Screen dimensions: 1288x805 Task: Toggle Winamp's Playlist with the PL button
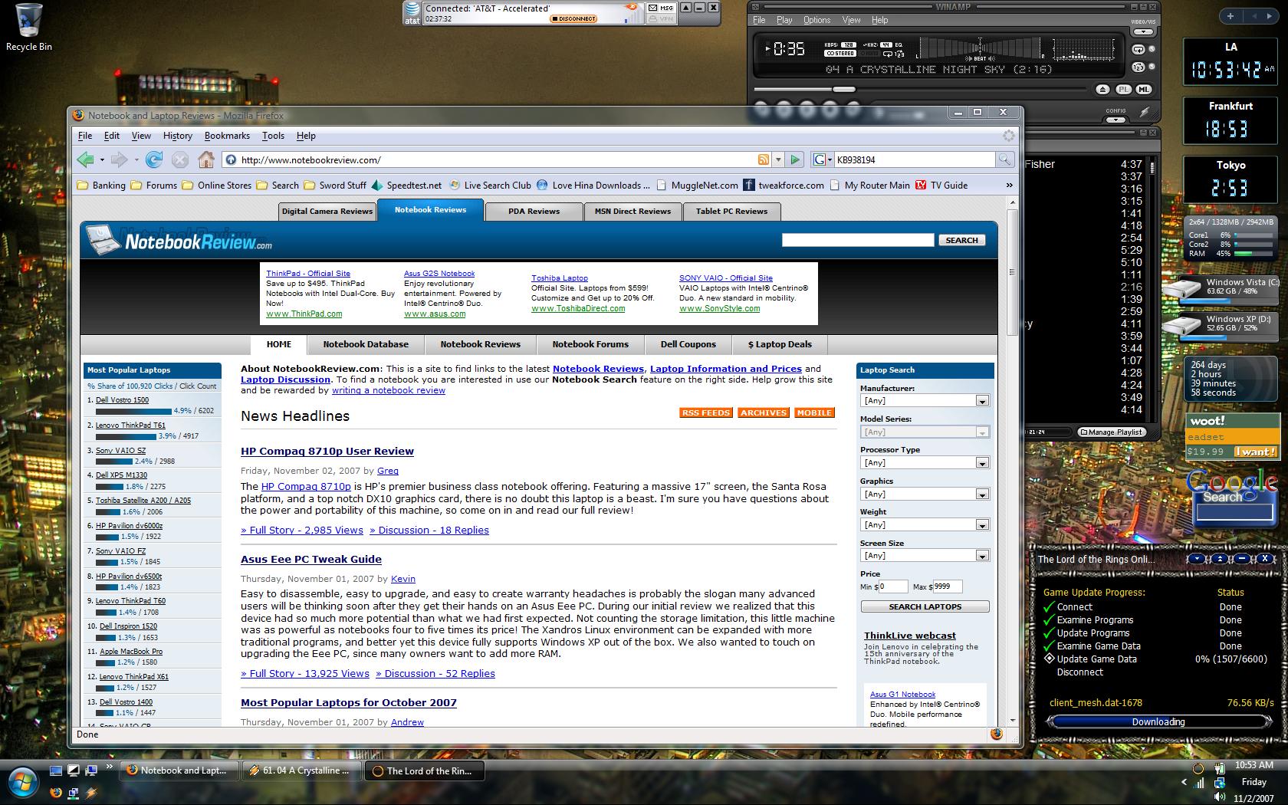(1123, 90)
